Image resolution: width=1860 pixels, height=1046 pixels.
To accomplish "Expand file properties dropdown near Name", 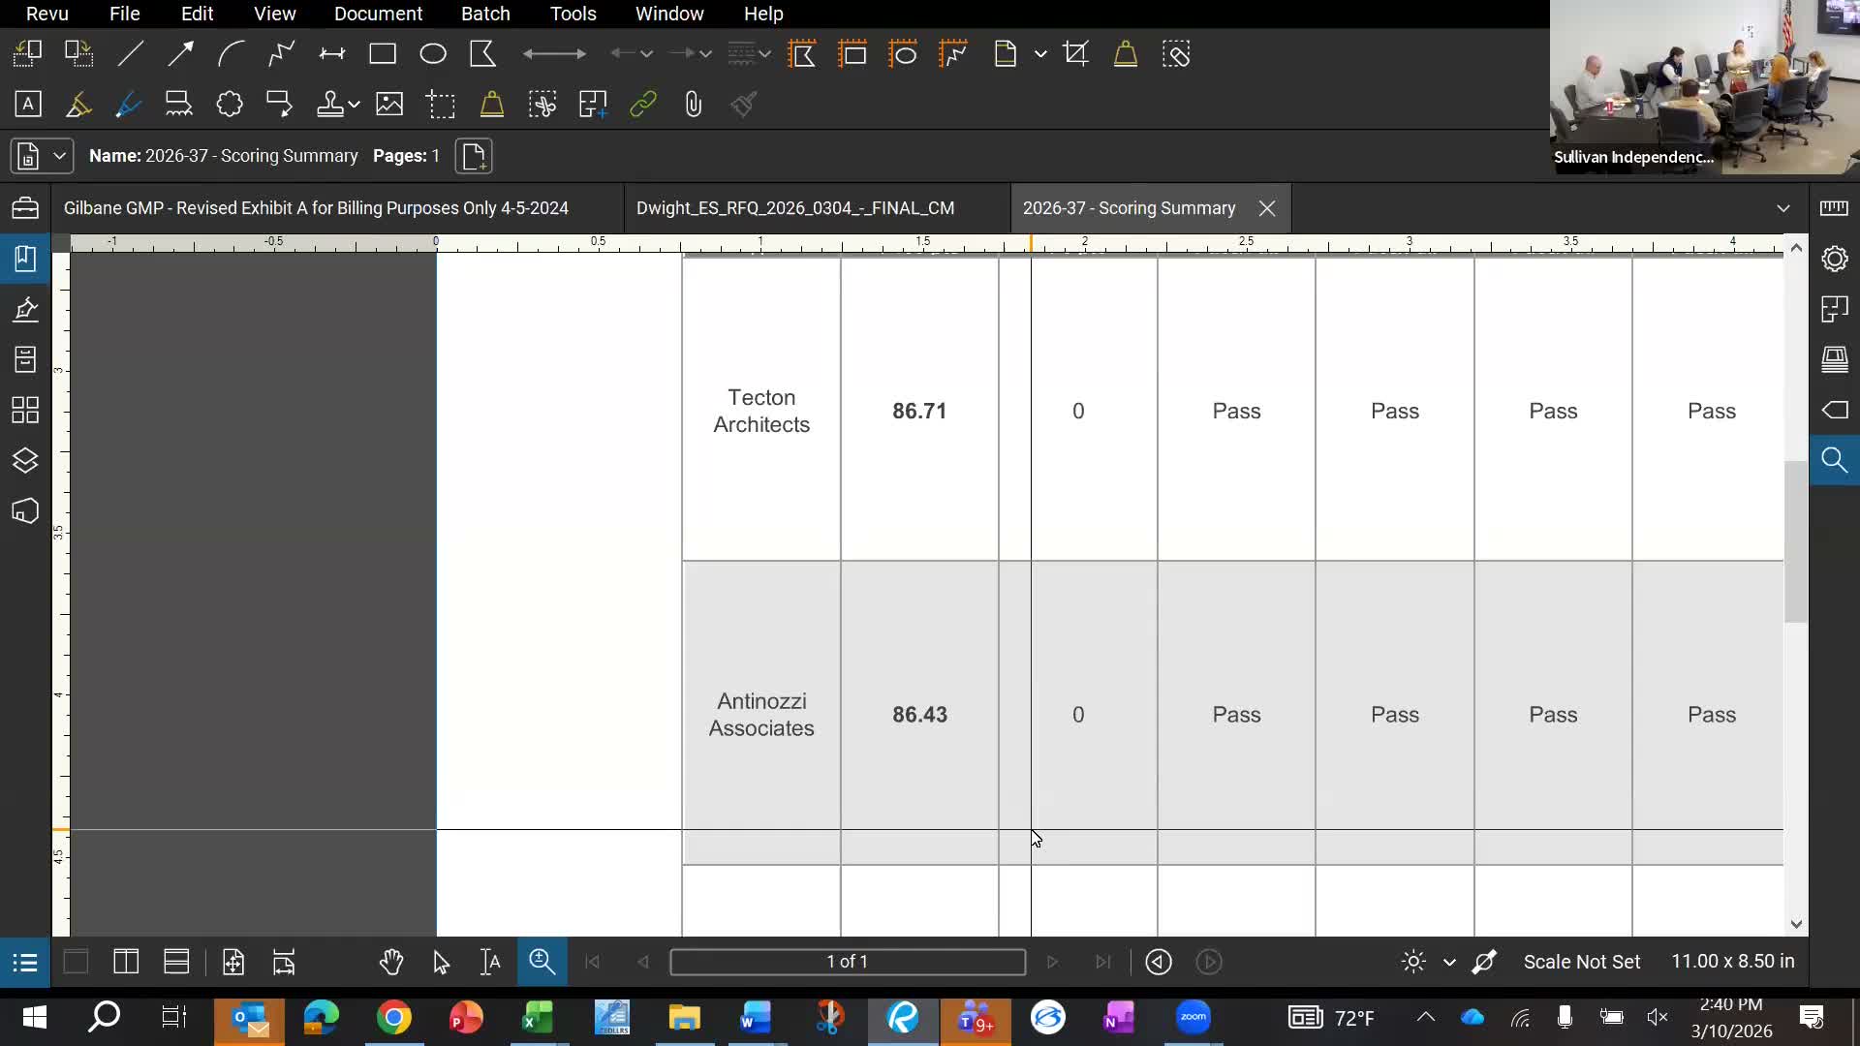I will [x=59, y=156].
